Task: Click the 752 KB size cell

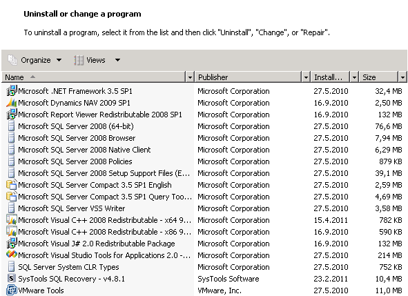Action: tap(391, 267)
